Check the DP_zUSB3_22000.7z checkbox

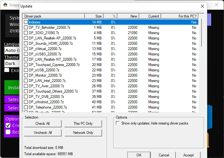(x=26, y=54)
